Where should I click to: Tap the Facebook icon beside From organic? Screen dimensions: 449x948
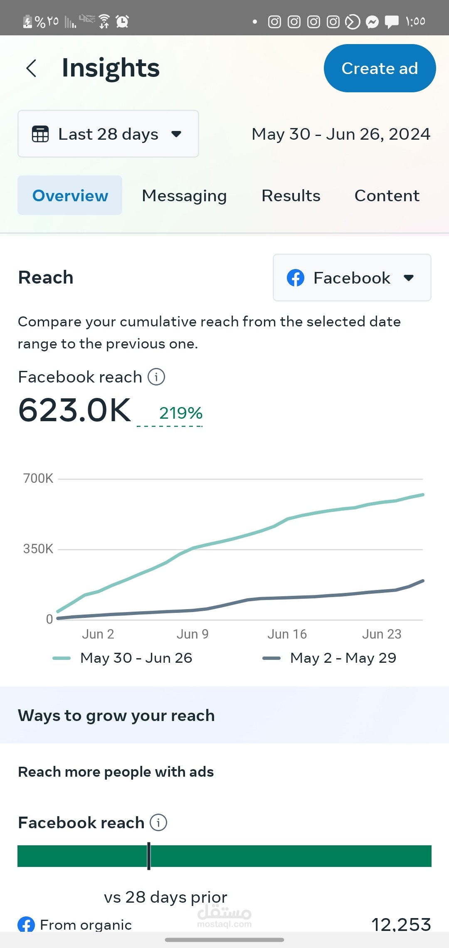[x=26, y=924]
